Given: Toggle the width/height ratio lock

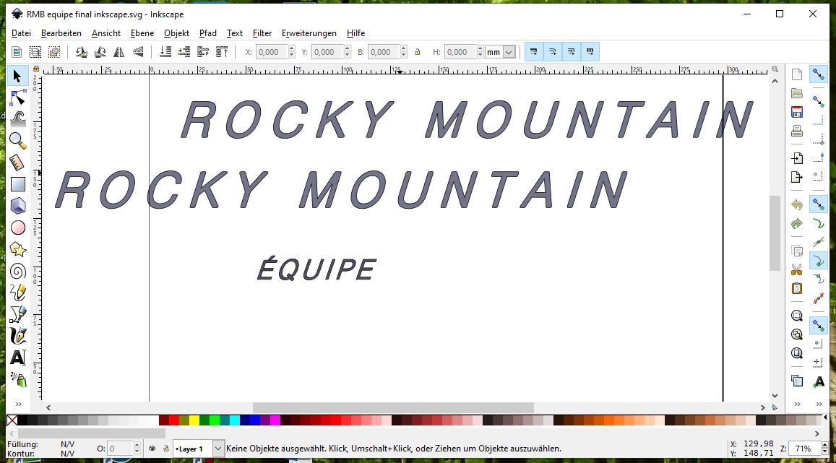Looking at the screenshot, I should click(417, 52).
